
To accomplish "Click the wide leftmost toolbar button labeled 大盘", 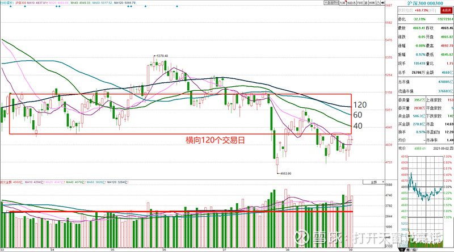I will tap(331, 3).
